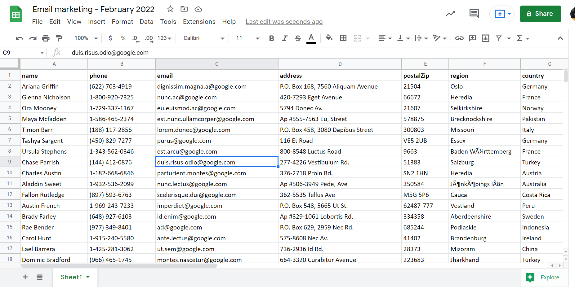Open the font size dropdown
The height and width of the screenshot is (288, 575).
247,38
